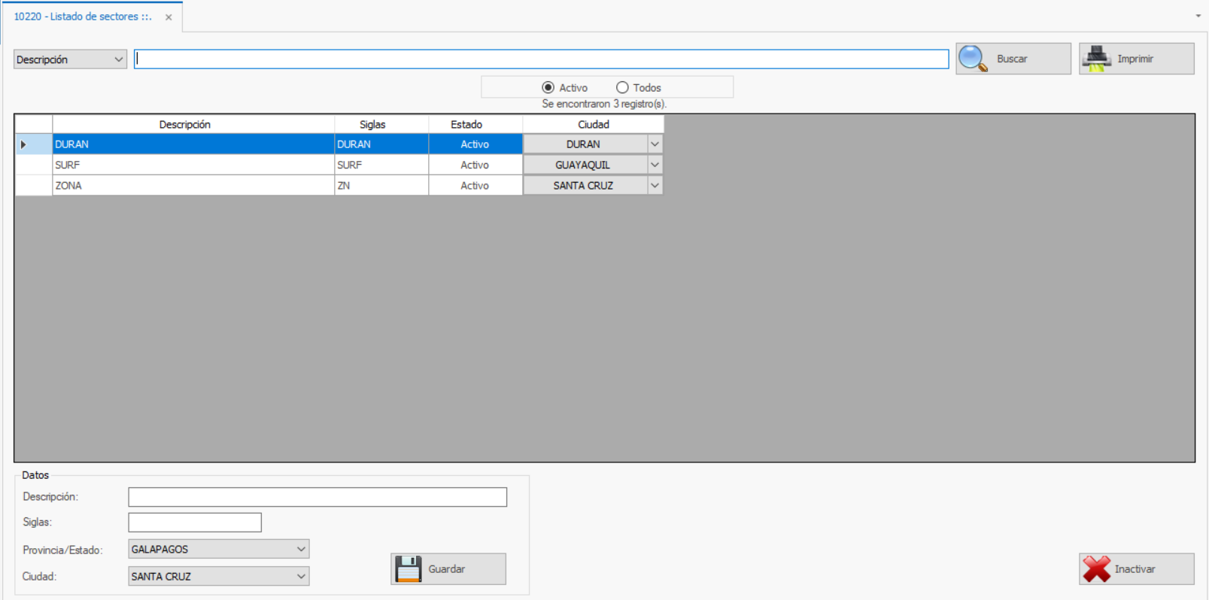Screen dimensions: 1209x600
Task: Switch to the 10220 Listado de sectores tab
Action: (82, 17)
